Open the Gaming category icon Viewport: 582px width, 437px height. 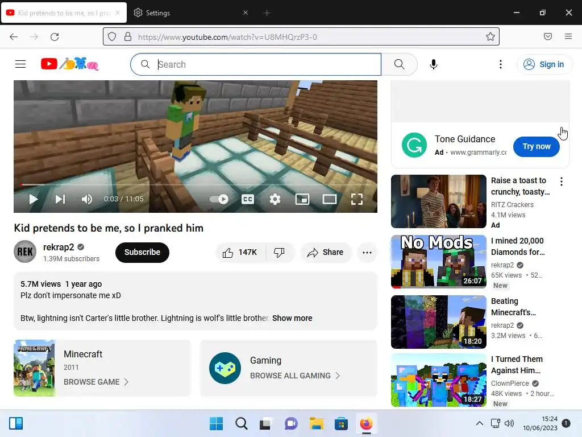225,368
